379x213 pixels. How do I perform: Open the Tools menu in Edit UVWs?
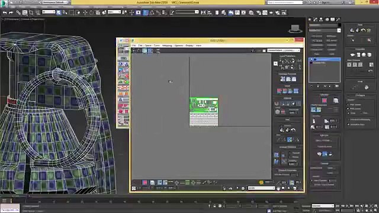click(157, 46)
